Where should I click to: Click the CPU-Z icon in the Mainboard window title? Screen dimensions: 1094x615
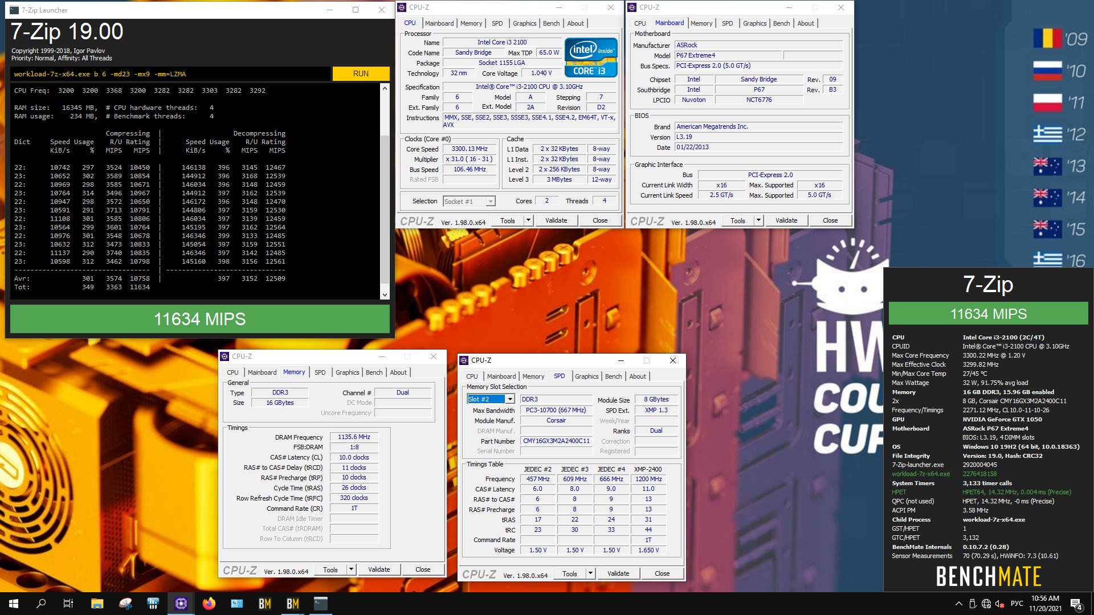click(x=632, y=7)
